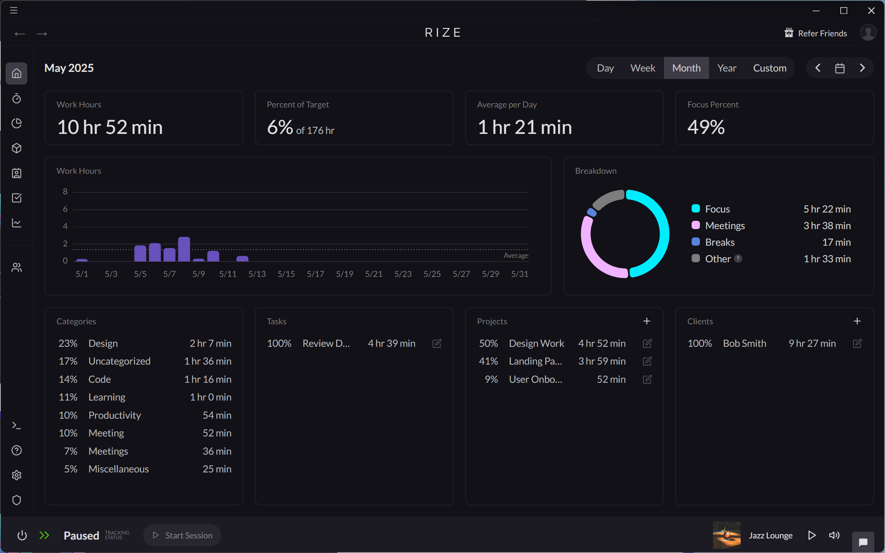The width and height of the screenshot is (885, 553).
Task: Open Rize settings via the gear icon
Action: coord(17,475)
